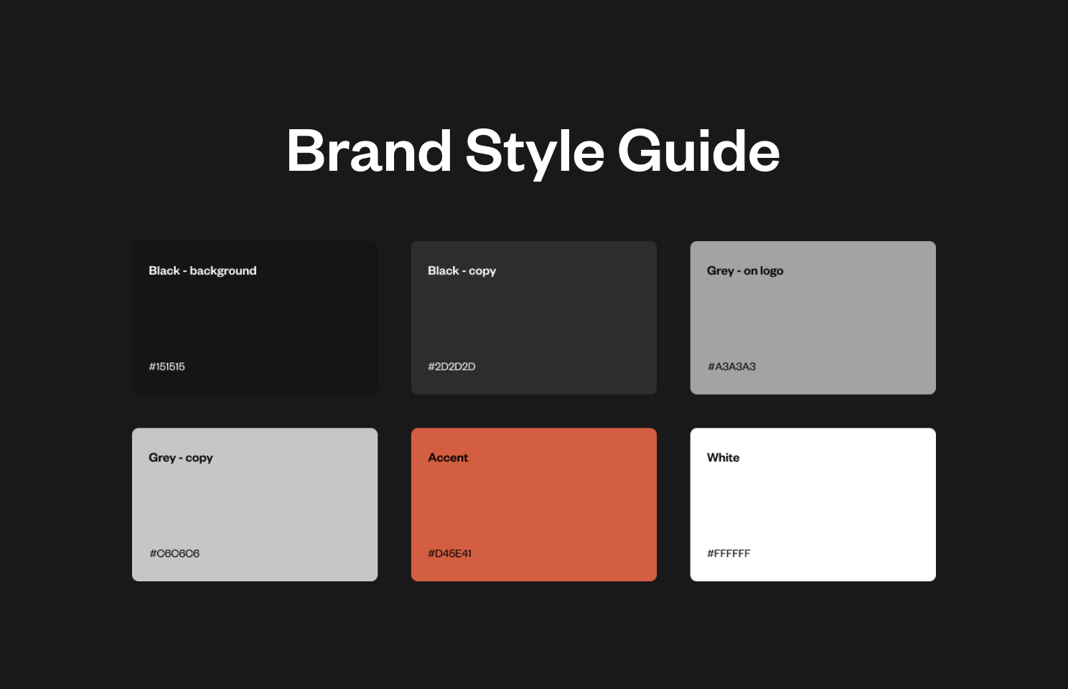Click the #C6C6C6 hex code
Image resolution: width=1068 pixels, height=689 pixels.
click(x=174, y=553)
